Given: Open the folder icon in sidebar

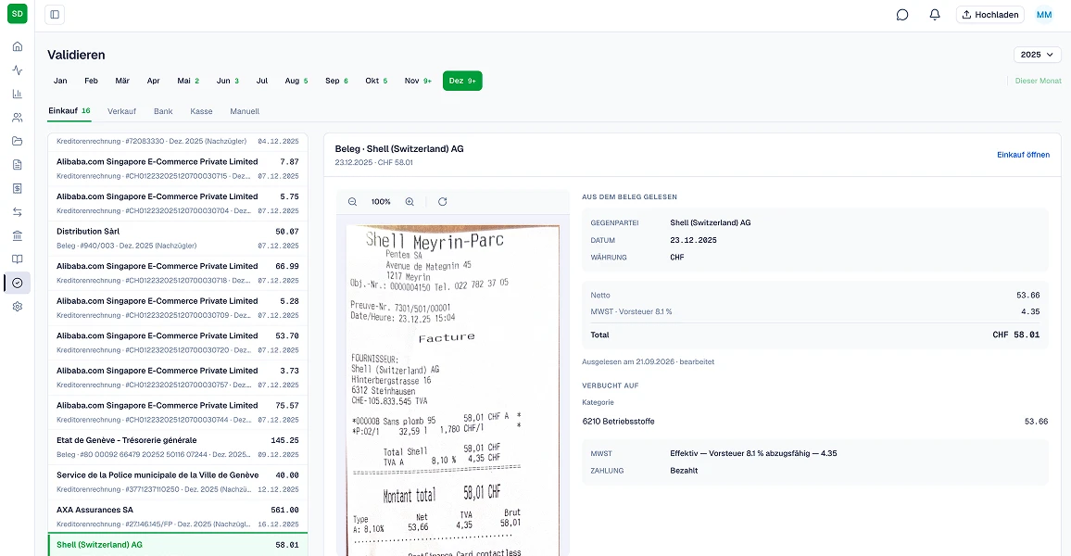Looking at the screenshot, I should coord(17,141).
